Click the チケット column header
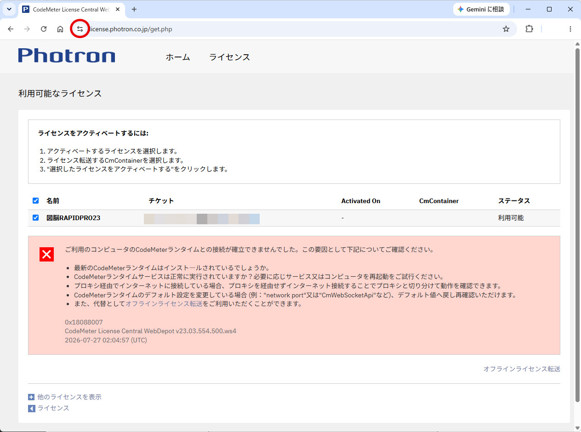 pos(161,201)
